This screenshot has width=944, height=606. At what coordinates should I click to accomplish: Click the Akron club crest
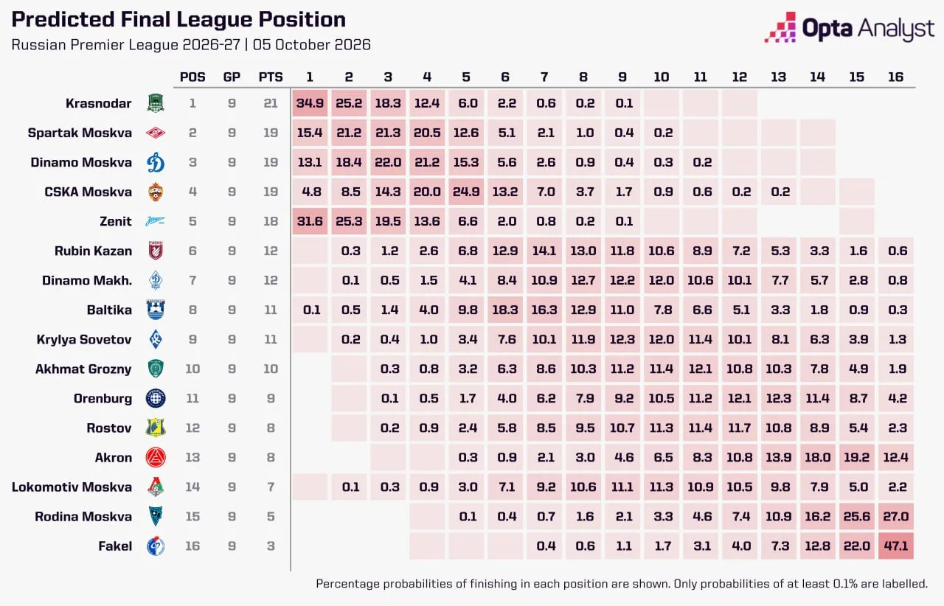[x=156, y=457]
